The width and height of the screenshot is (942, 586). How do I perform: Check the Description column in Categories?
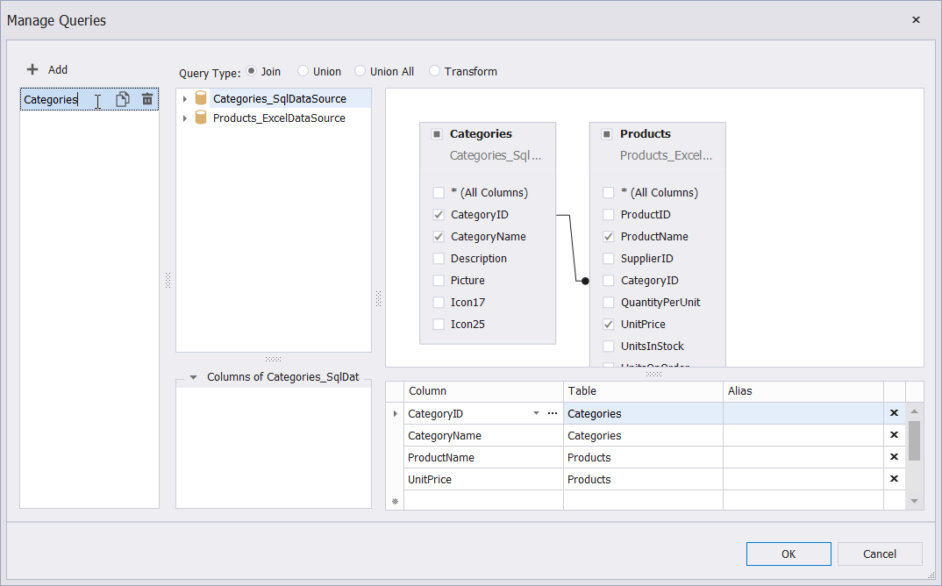pos(439,259)
